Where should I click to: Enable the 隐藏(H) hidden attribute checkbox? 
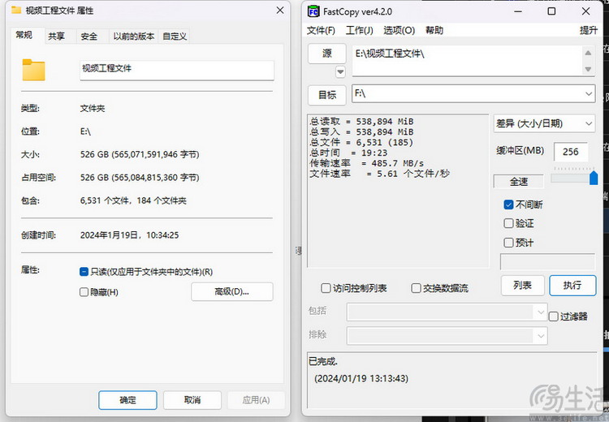[x=84, y=292]
